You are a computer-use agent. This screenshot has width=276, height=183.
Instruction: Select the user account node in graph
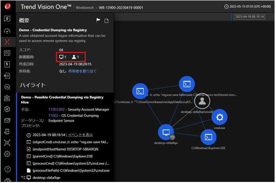(x=202, y=101)
